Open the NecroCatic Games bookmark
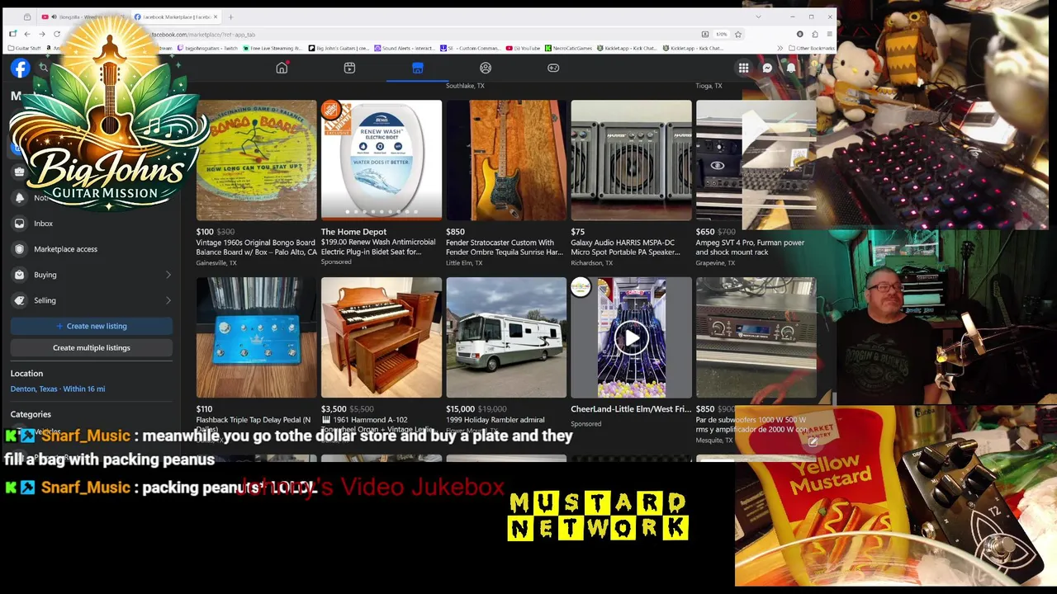This screenshot has height=594, width=1057. pos(569,48)
